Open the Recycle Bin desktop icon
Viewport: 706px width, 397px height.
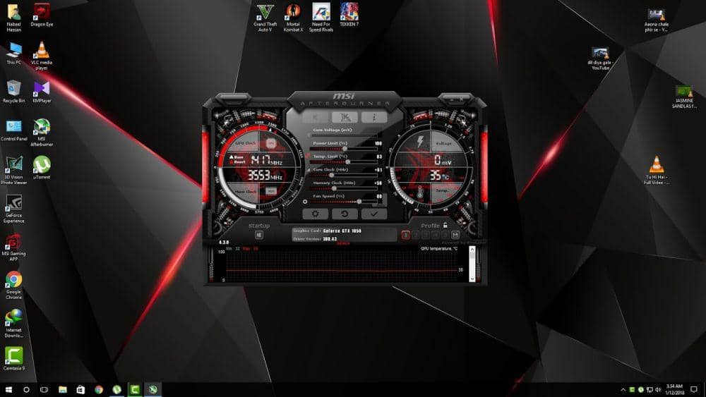[x=13, y=88]
